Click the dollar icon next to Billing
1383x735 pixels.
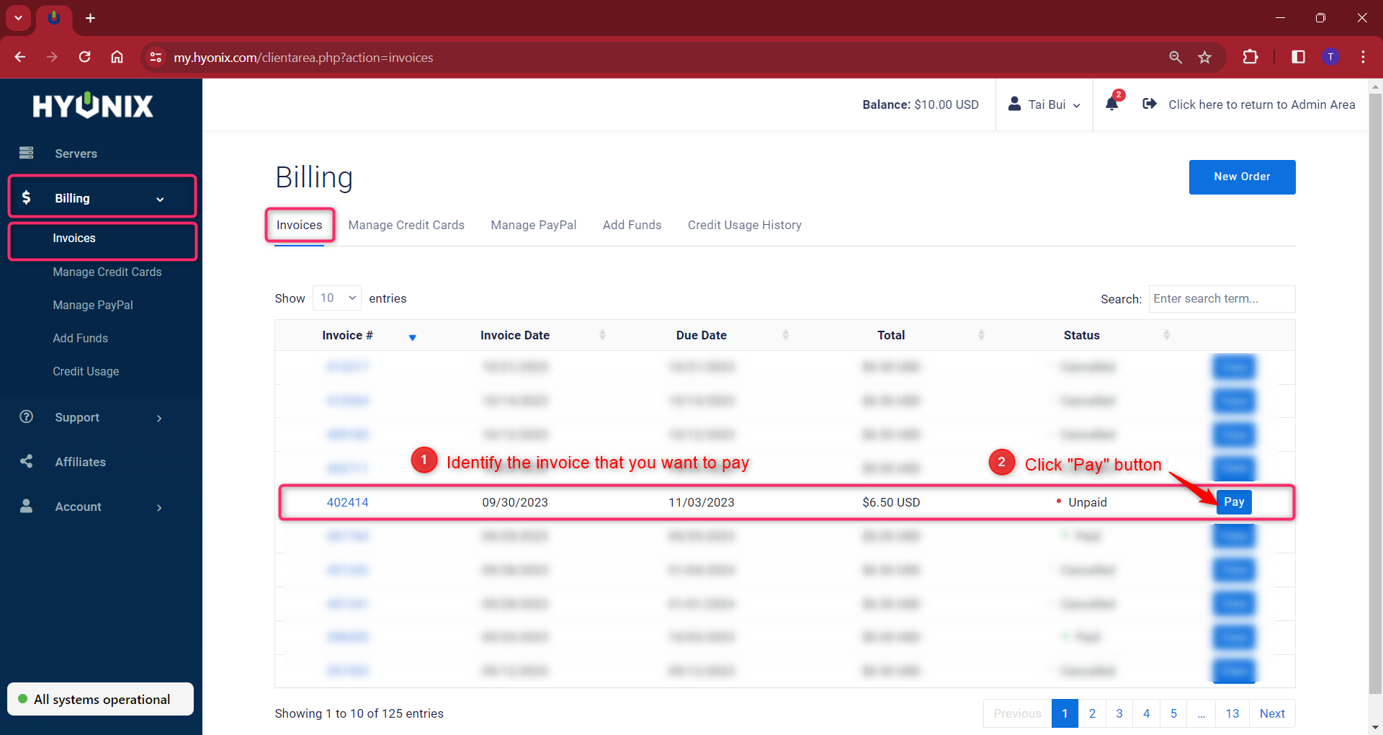point(26,197)
